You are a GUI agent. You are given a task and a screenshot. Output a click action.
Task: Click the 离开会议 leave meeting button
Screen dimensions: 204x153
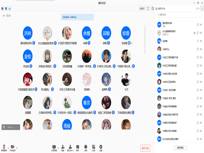[x=145, y=148]
